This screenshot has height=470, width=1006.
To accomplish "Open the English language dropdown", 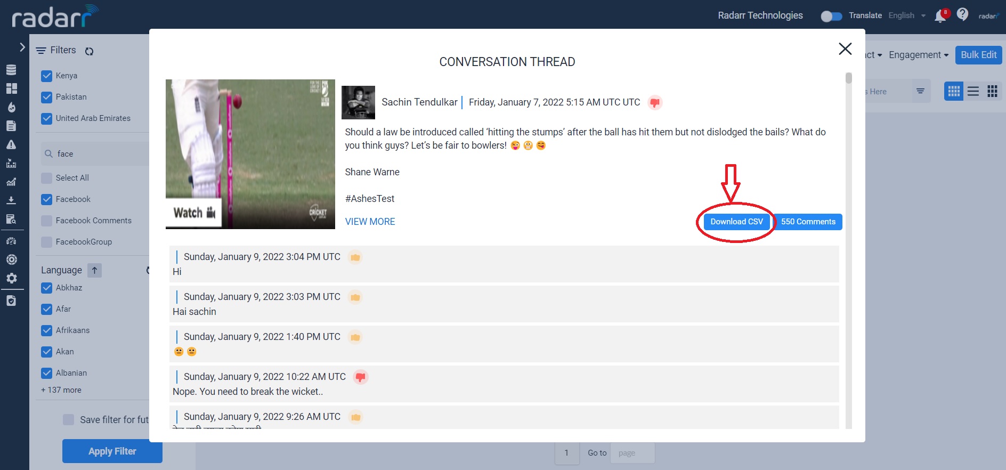I will pos(907,15).
